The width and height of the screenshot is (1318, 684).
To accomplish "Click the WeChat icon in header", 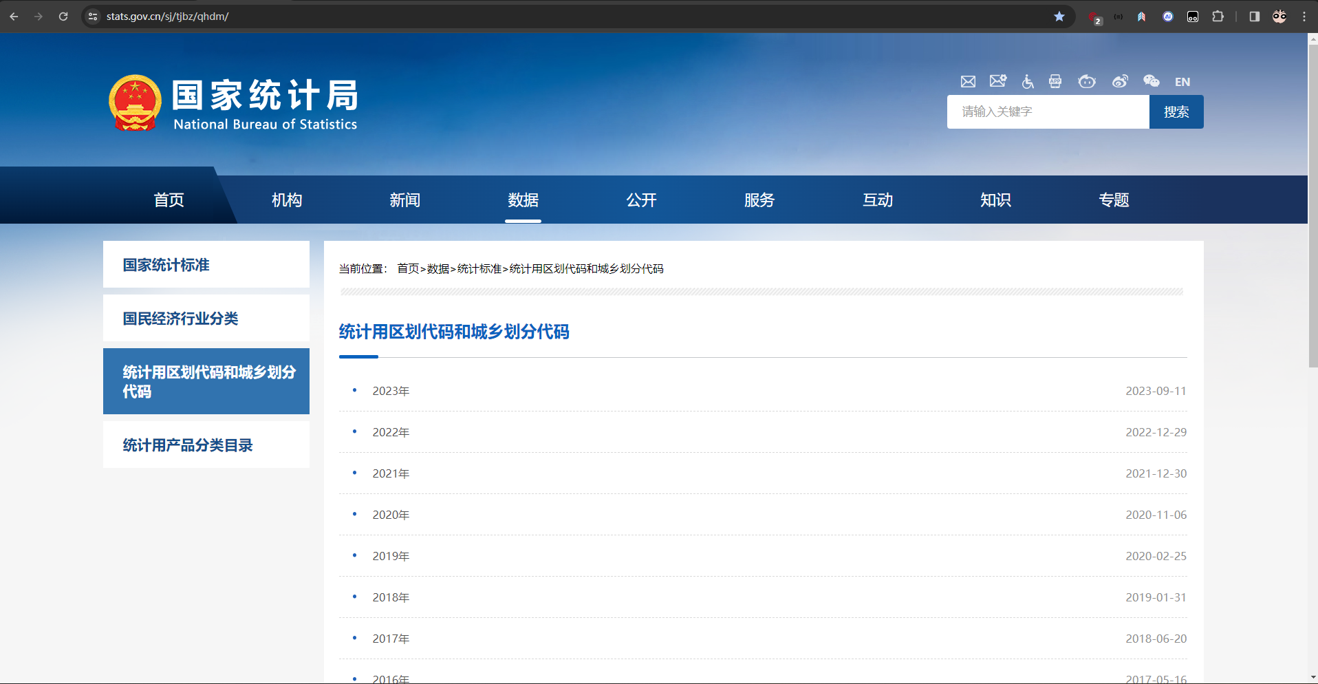I will [1151, 82].
